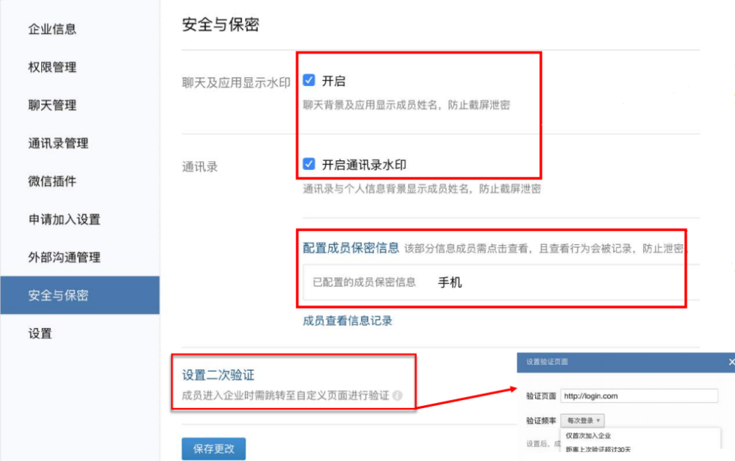Screen dimensions: 735x461
Task: Open 设置 in sidebar
Action: pyautogui.click(x=40, y=334)
